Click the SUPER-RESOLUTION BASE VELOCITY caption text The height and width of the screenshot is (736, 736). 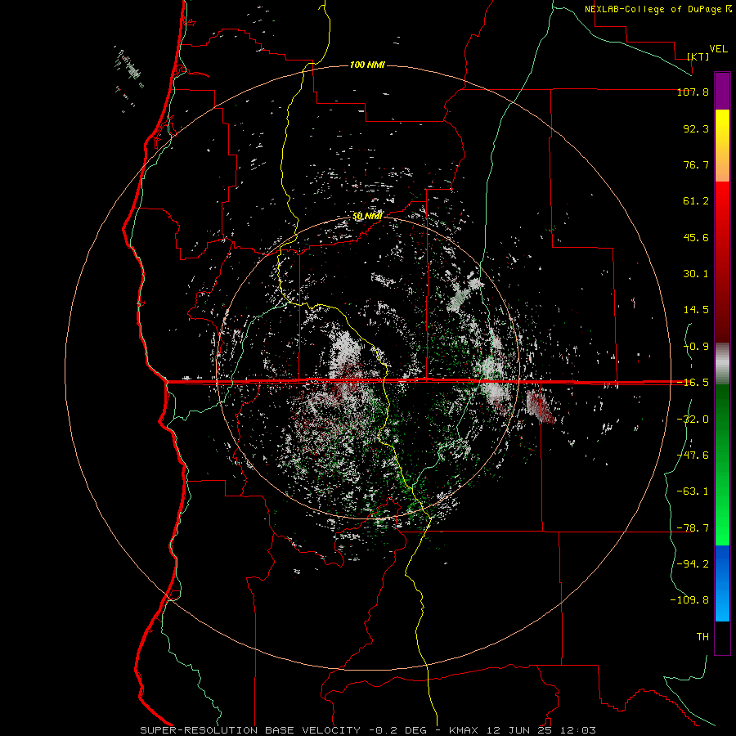[x=250, y=730]
